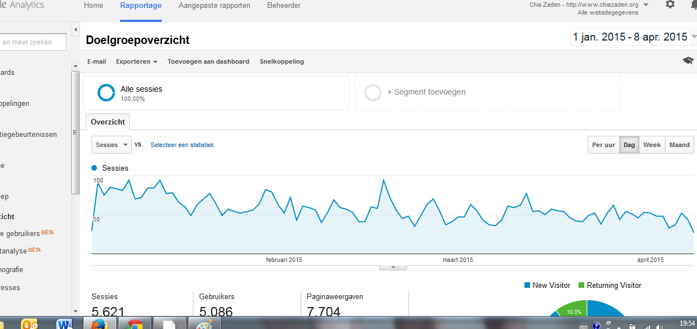Click the taskbar clock showing 19:54
Screen dimensions: 697x329
pyautogui.click(x=687, y=323)
